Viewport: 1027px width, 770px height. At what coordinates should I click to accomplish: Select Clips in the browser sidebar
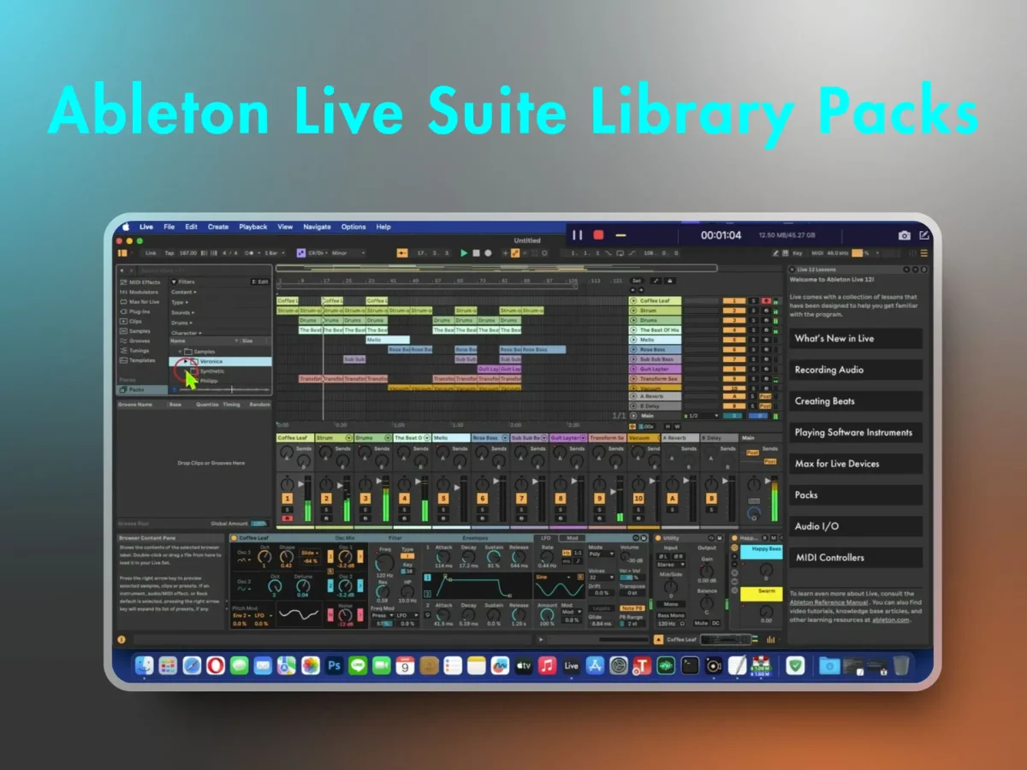pos(131,321)
